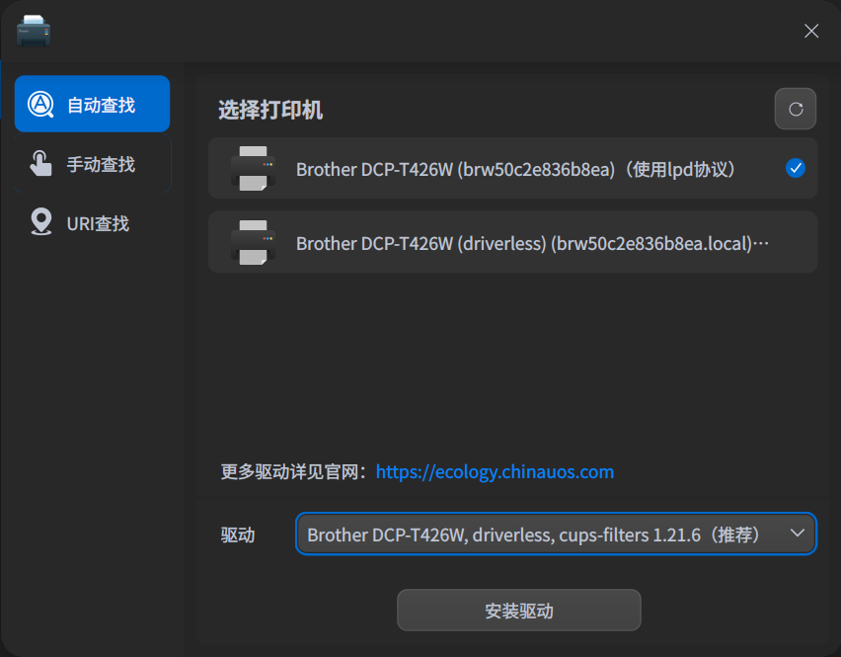841x657 pixels.
Task: Toggle the blue checkmark on the selected printer
Action: pos(796,169)
